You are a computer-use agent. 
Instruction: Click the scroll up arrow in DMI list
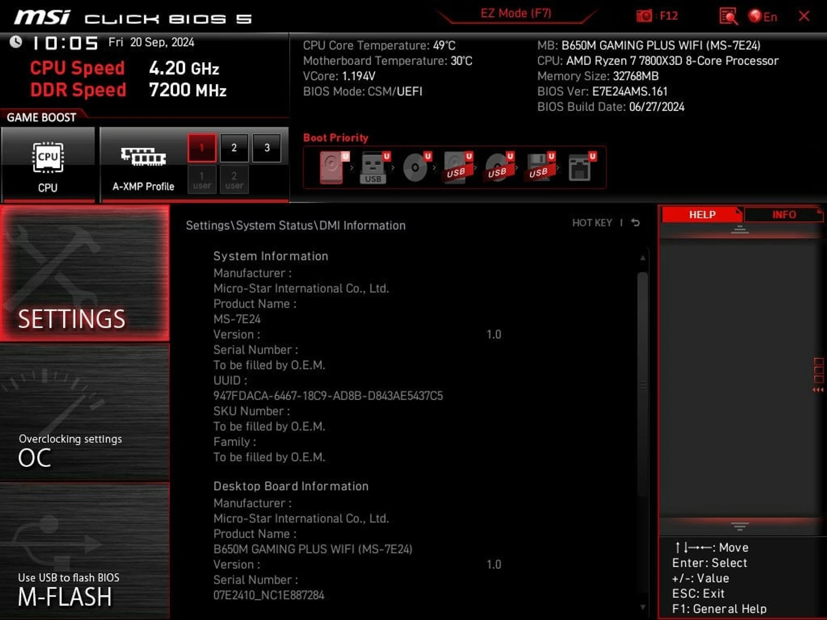point(643,258)
